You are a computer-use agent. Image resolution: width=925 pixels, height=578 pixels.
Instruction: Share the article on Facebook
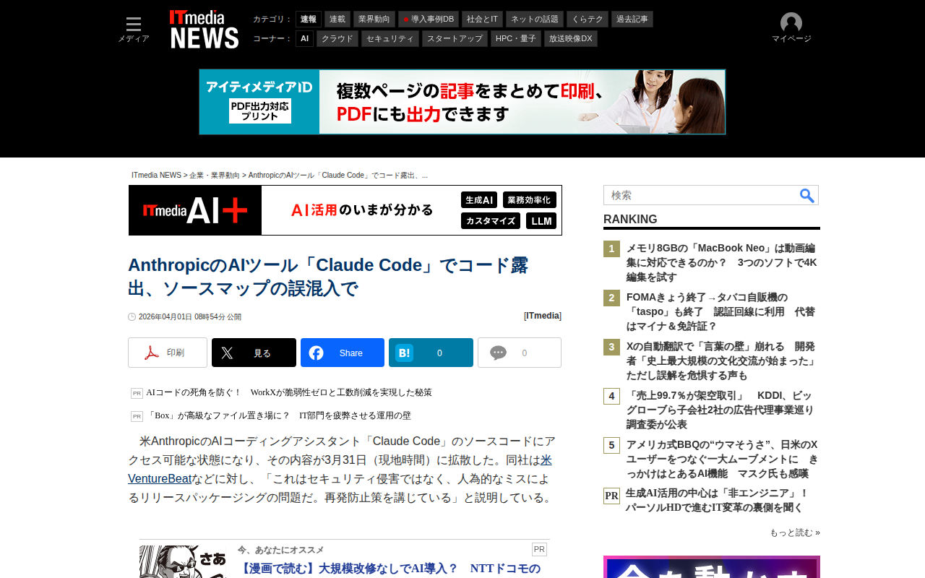[x=343, y=353]
